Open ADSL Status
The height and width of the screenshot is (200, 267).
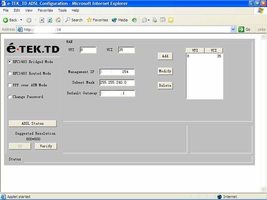(32, 123)
